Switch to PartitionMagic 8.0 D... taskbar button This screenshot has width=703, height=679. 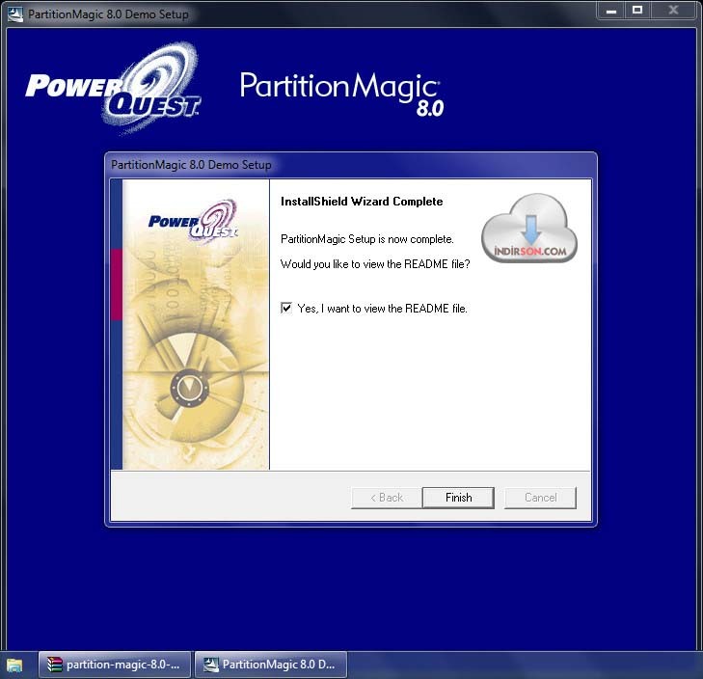270,665
